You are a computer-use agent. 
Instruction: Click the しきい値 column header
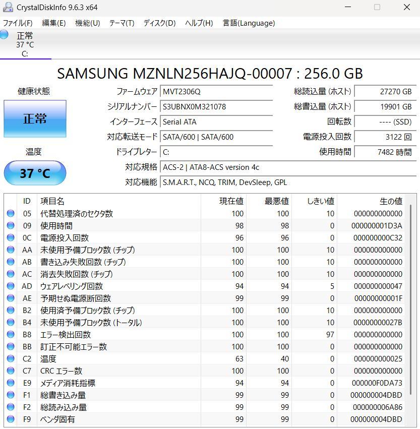pyautogui.click(x=315, y=201)
